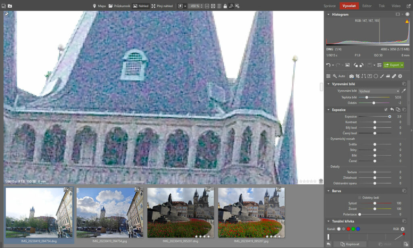Open the Správce tab
The height and width of the screenshot is (248, 413).
330,6
